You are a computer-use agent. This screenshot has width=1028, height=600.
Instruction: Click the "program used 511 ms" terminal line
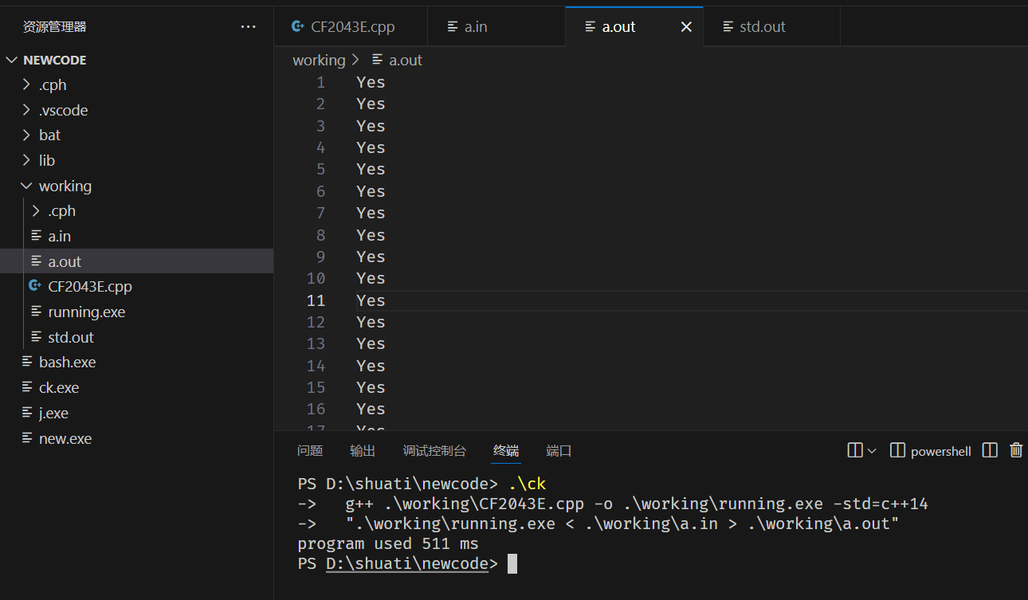[x=388, y=544]
